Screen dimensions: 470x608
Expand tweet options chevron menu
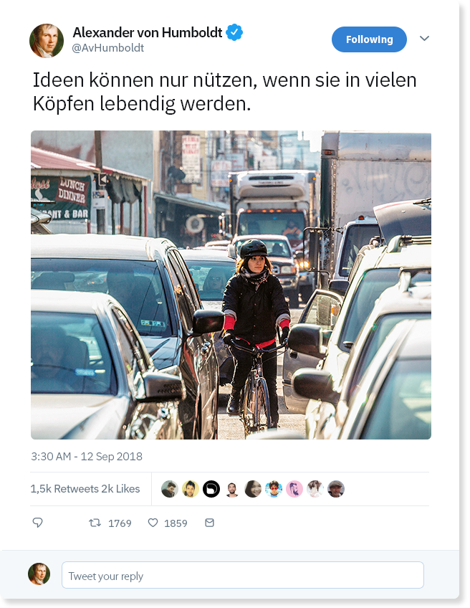[424, 38]
